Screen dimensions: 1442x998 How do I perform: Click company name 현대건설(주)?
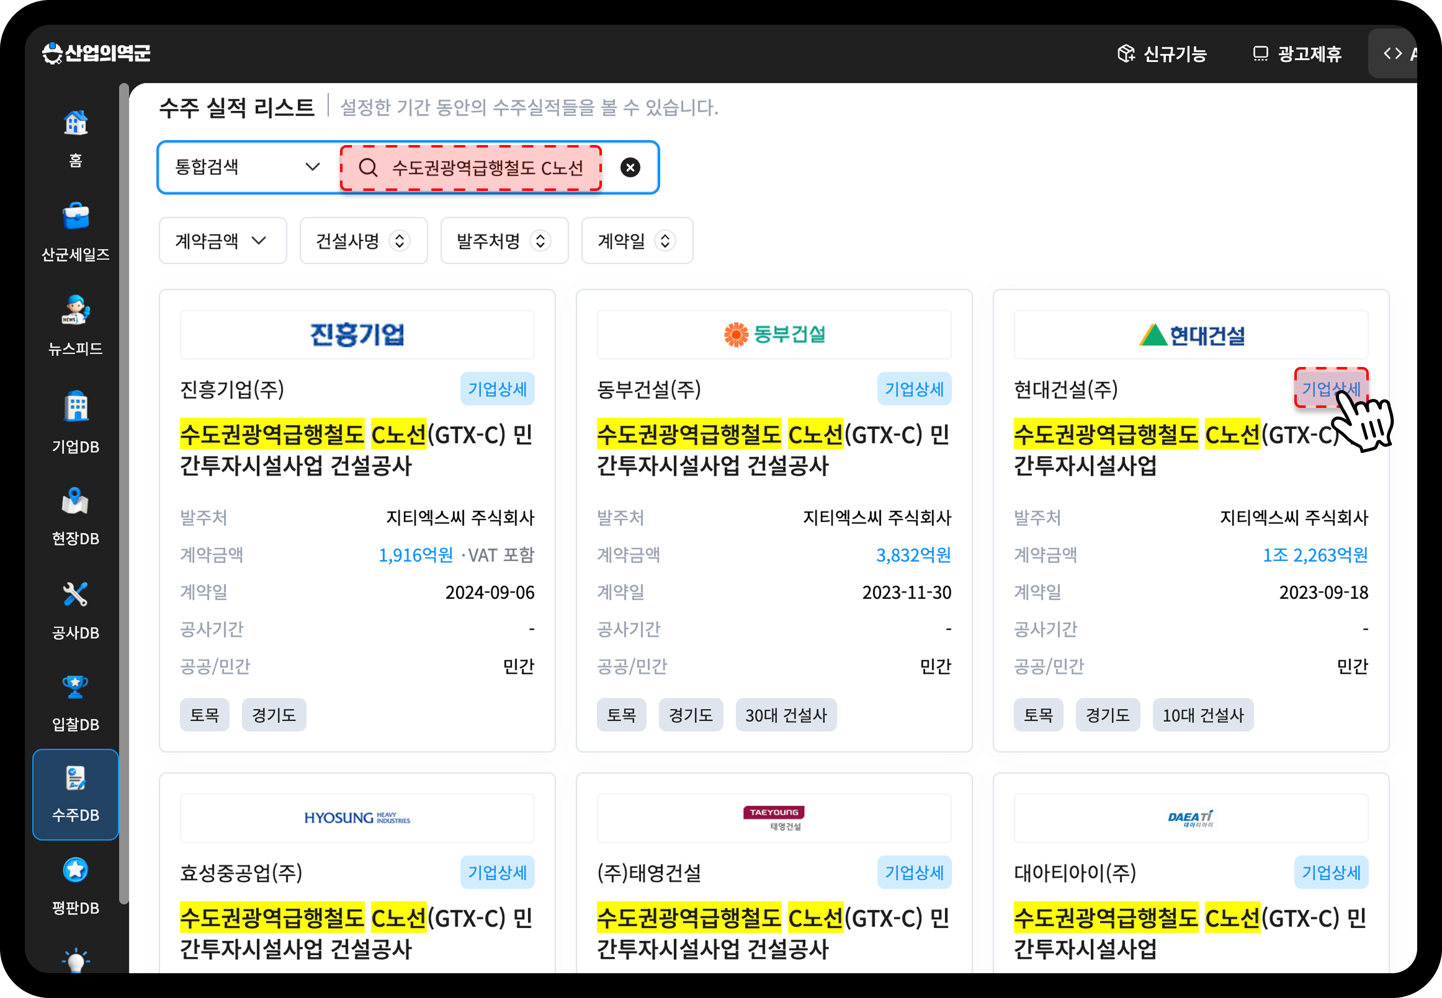tap(1066, 389)
